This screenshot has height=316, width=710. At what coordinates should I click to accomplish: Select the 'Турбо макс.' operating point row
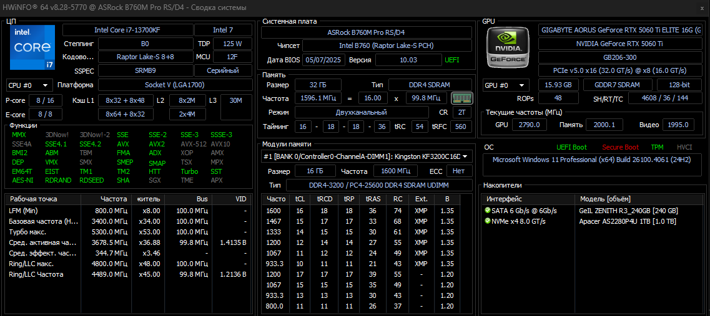tap(128, 232)
